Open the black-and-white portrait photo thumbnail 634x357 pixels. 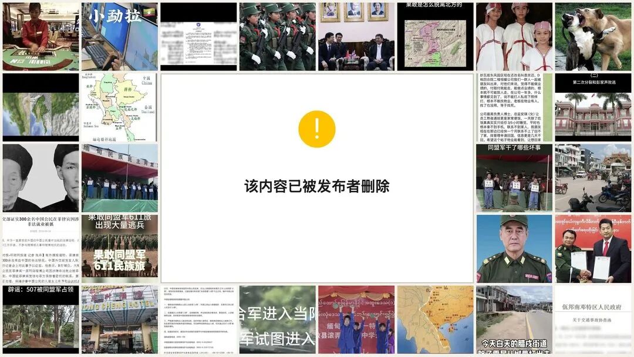click(41, 178)
